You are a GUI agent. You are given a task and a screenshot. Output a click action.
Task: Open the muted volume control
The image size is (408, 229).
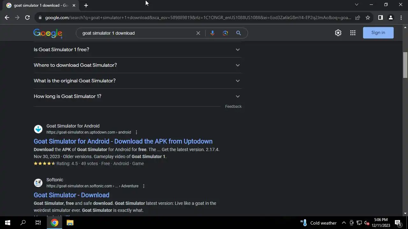pyautogui.click(x=367, y=223)
